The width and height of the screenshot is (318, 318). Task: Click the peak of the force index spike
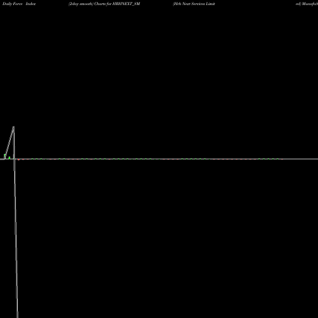coord(14,127)
